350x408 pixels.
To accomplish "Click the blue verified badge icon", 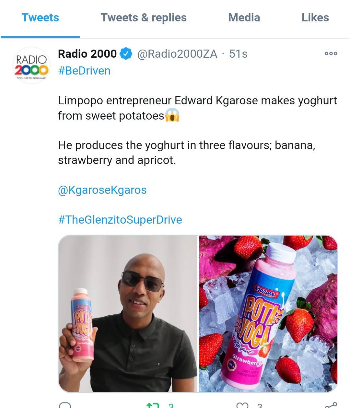I will (126, 54).
